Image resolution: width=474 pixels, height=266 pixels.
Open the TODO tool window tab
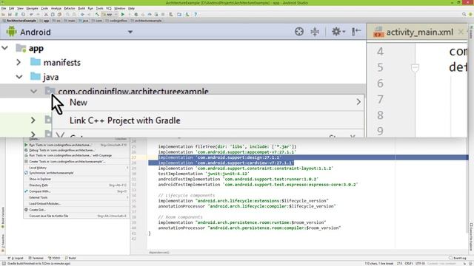click(54, 258)
